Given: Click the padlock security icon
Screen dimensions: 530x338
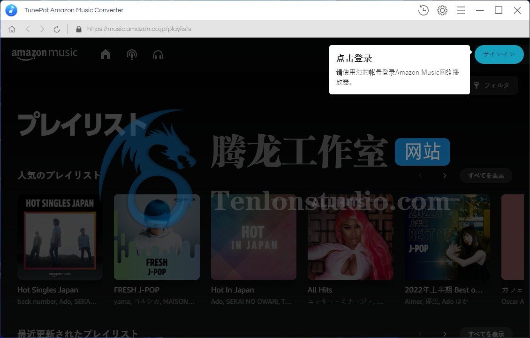Looking at the screenshot, I should coord(79,29).
